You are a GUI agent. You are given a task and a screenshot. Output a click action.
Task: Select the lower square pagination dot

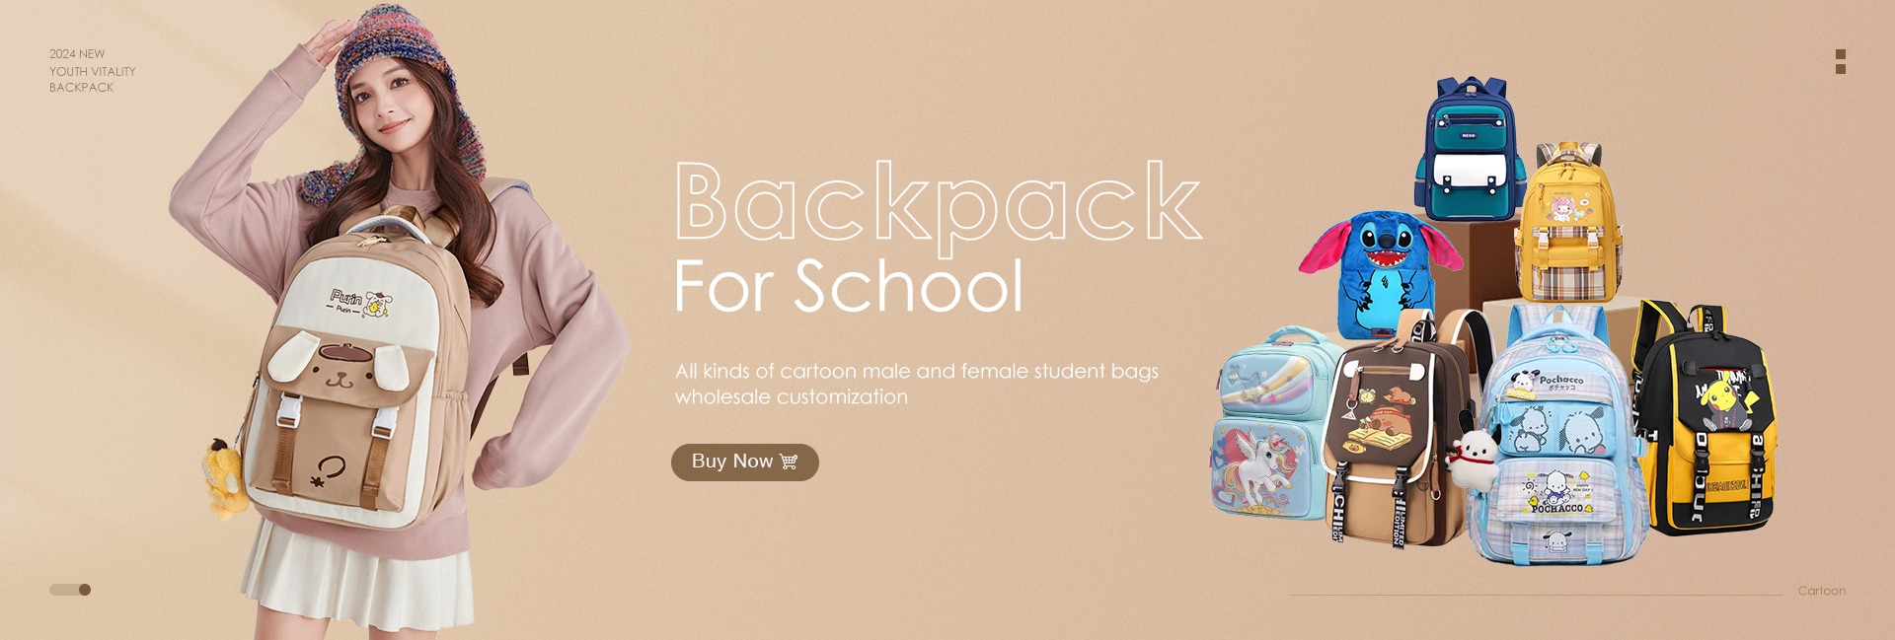1841,69
